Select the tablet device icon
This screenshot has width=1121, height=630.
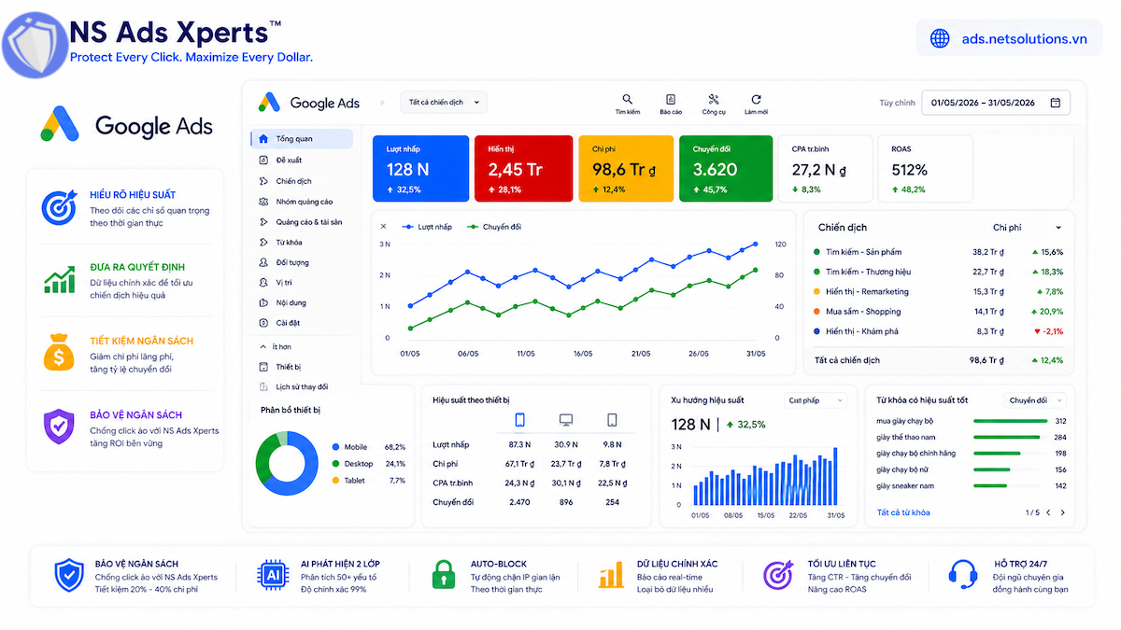612,420
